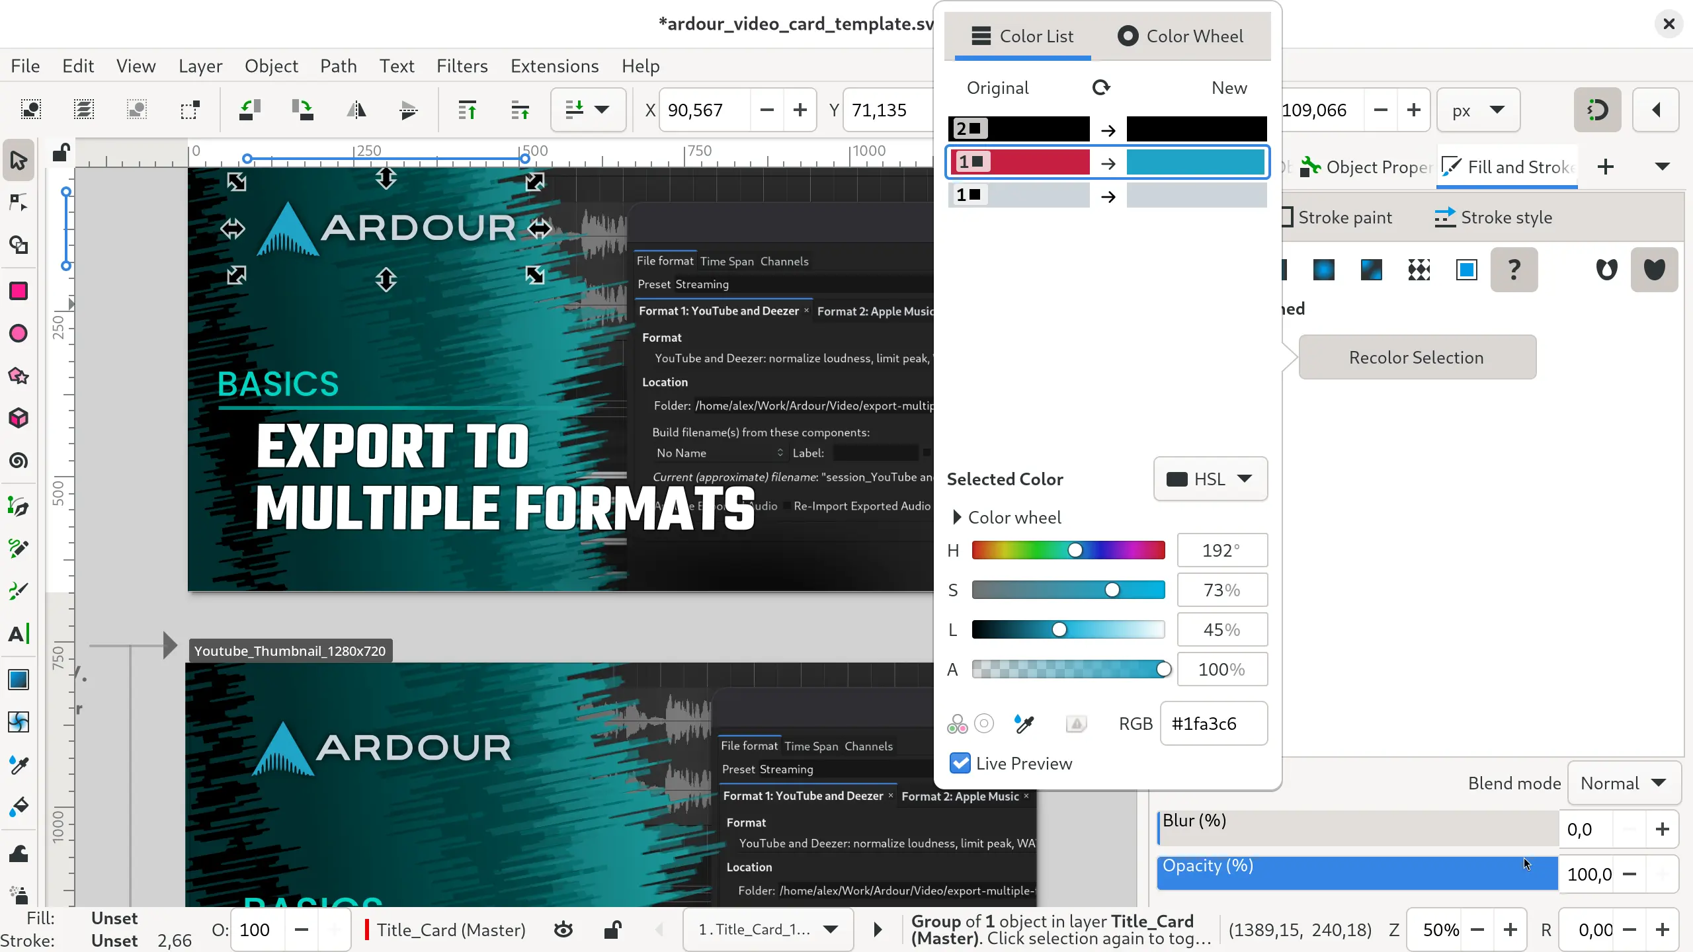Adjust the Hue slider

tap(1069, 550)
